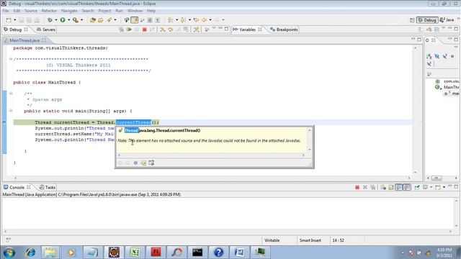Click the Open Type toolbar icon

93,20
